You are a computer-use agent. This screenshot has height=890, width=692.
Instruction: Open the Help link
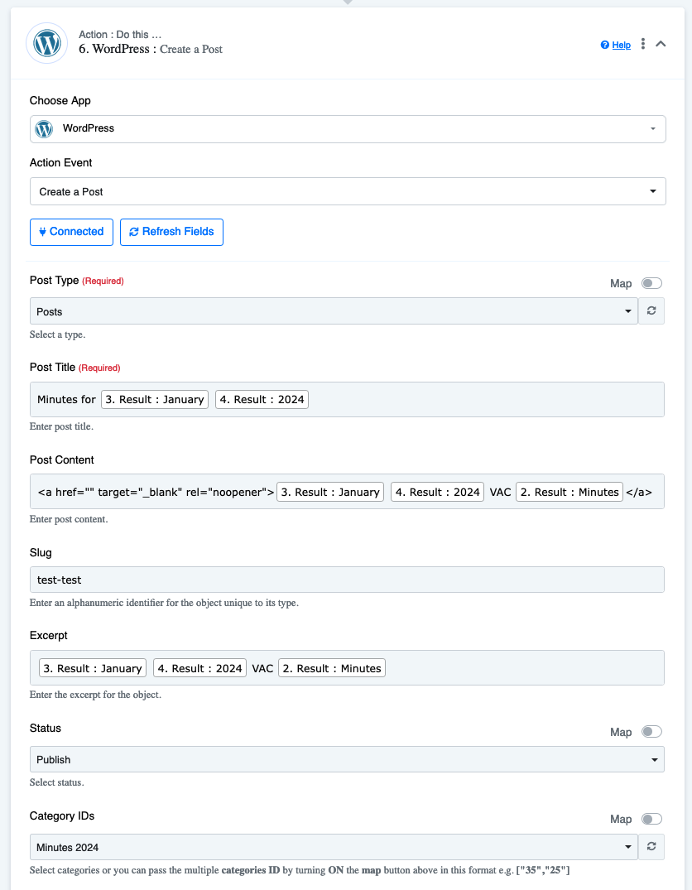(621, 45)
